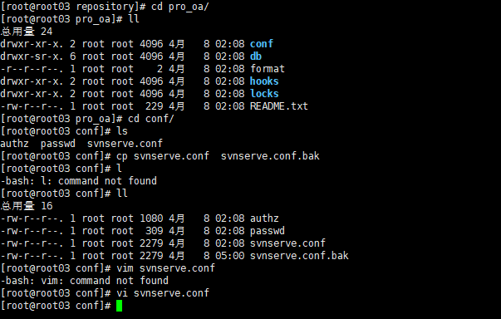Viewport: 501px width, 319px height.
Task: Click the authz file in ll listing
Action: [264, 218]
